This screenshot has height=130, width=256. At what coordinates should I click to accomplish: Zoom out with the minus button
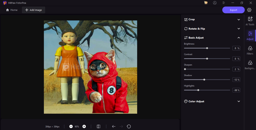(71, 126)
